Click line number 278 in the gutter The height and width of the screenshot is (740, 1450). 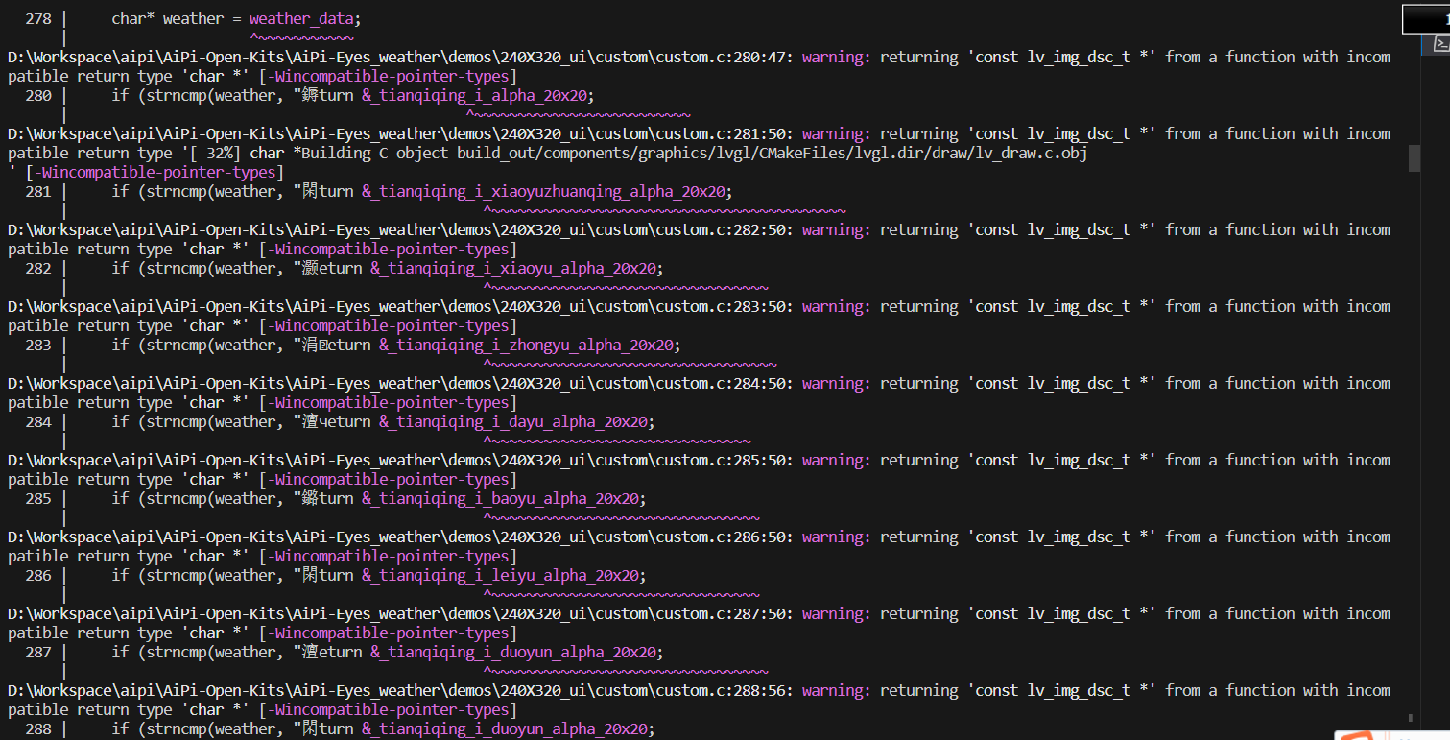coord(38,18)
